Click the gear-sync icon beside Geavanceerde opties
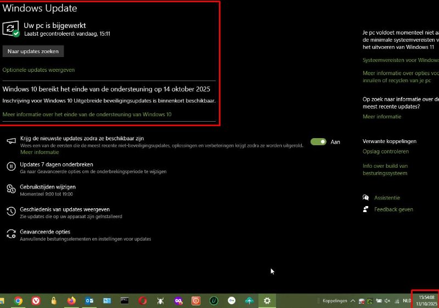This screenshot has width=439, height=308. coord(11,234)
